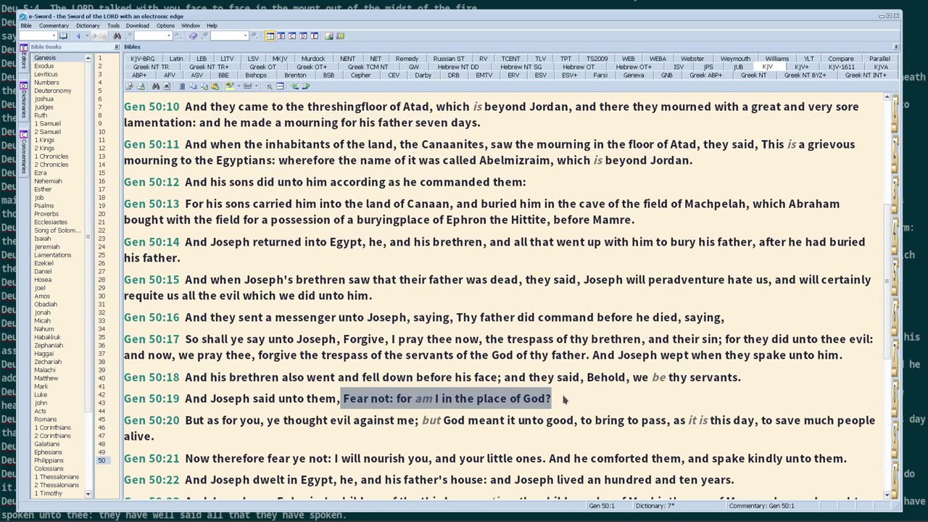Open the Commentaries side panel tab

(23, 152)
